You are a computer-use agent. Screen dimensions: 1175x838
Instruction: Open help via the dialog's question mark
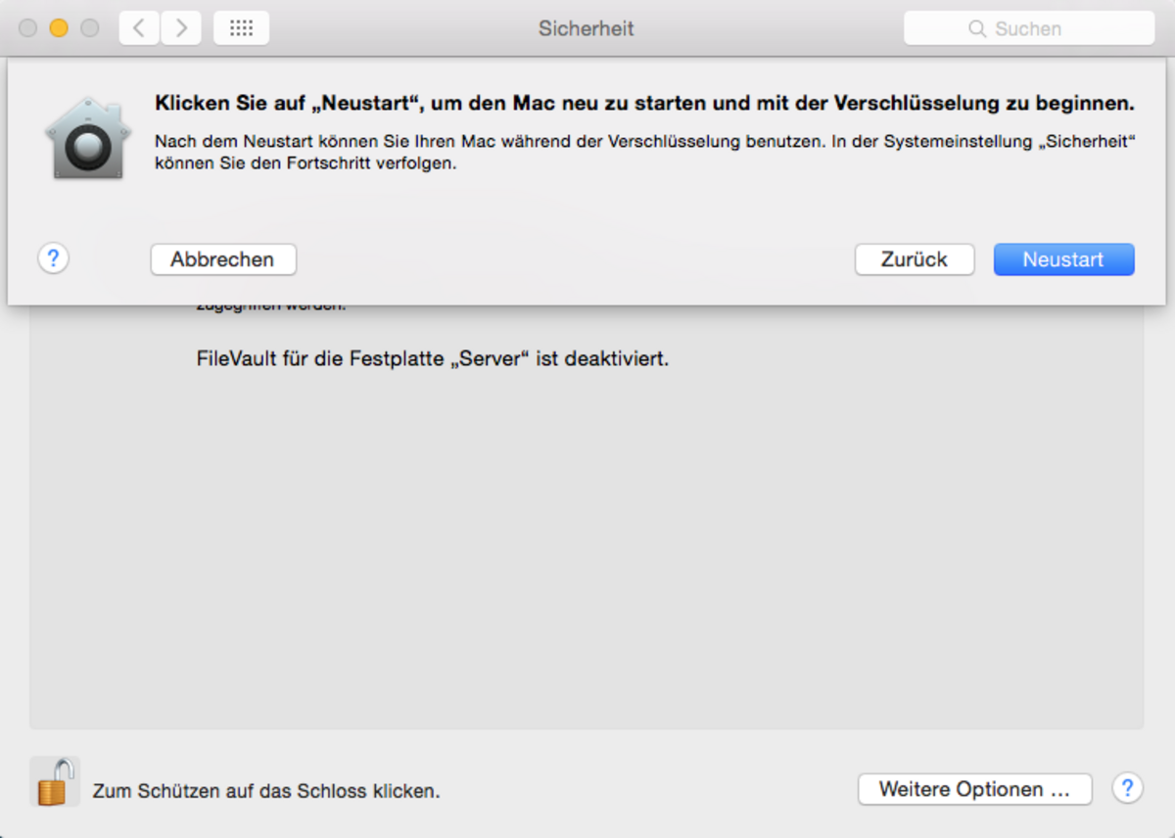(53, 259)
